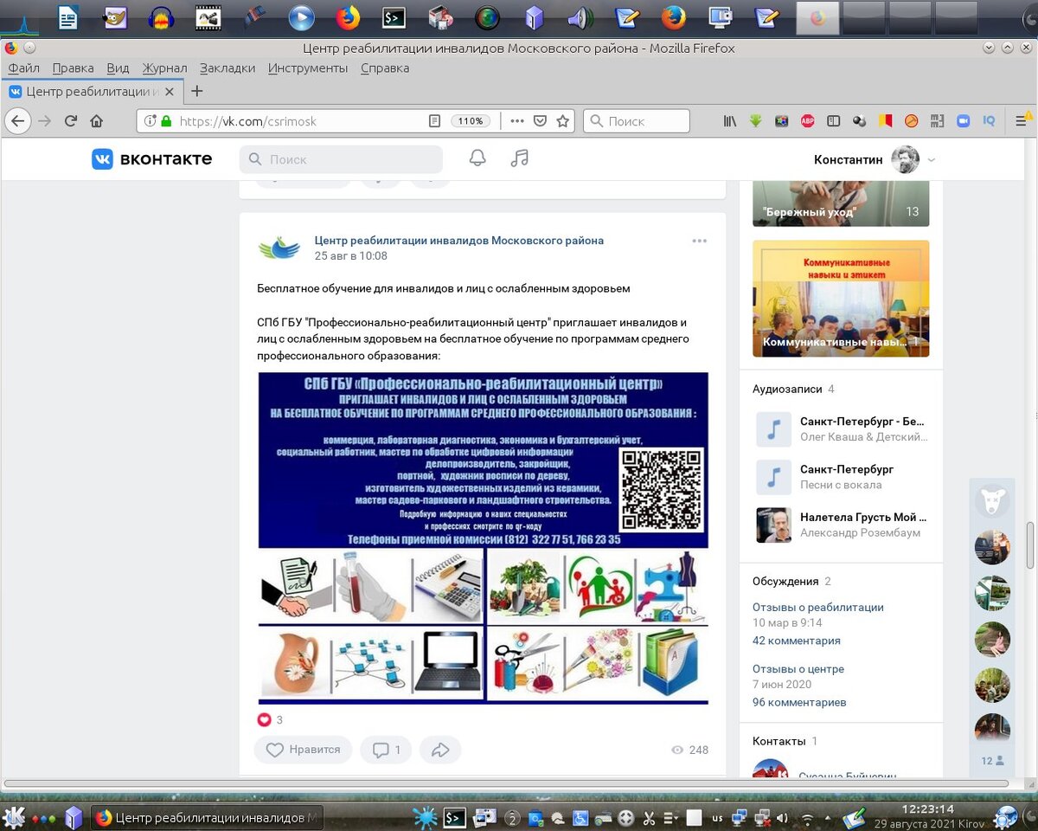Reload the current page
The width and height of the screenshot is (1038, 831).
(71, 121)
